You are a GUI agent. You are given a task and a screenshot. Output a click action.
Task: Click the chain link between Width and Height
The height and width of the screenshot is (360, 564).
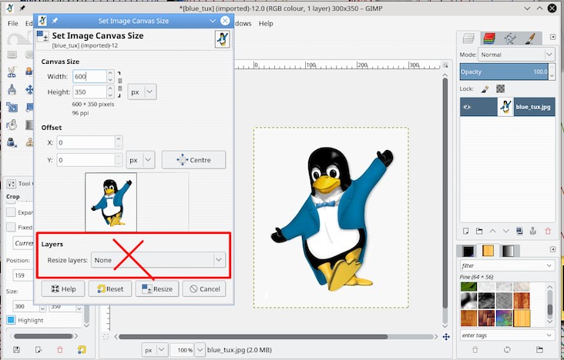click(119, 85)
